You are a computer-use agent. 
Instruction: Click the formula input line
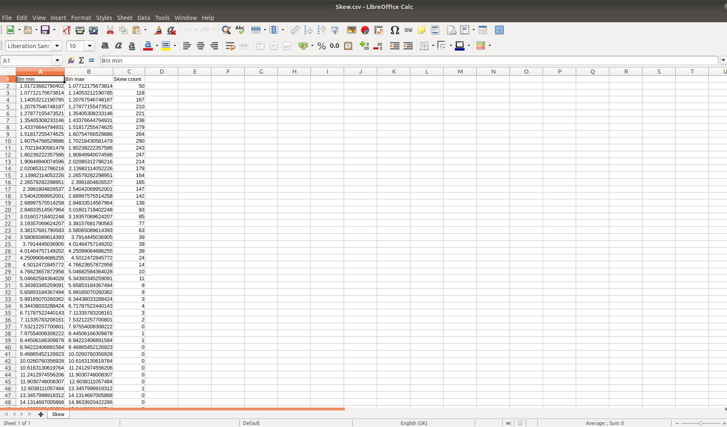coord(409,60)
